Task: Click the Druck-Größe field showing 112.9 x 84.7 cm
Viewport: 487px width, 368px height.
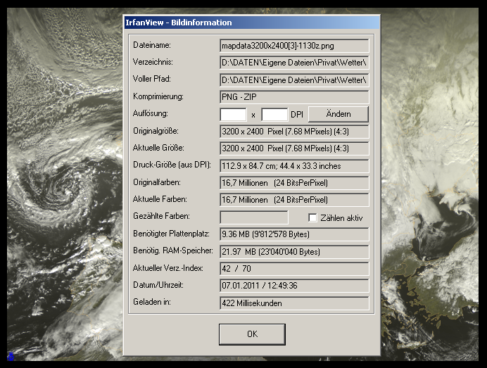Action: coord(294,166)
